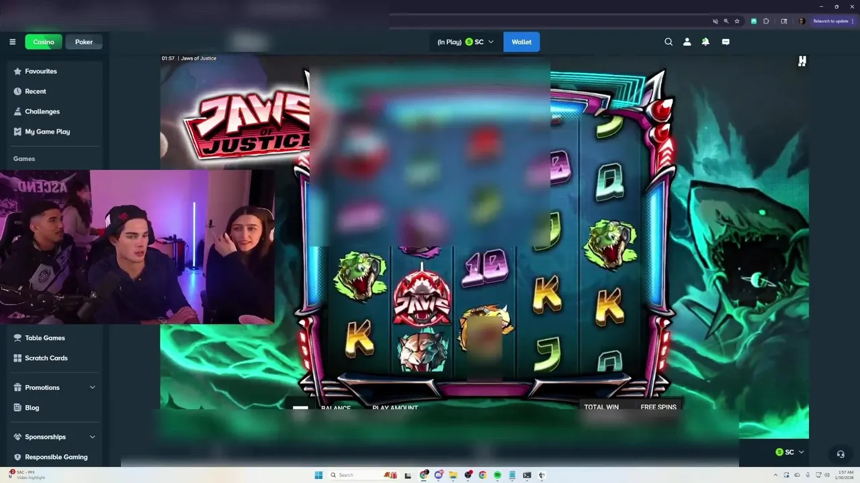Click the Favourites star icon in sidebar
860x483 pixels.
[17, 71]
